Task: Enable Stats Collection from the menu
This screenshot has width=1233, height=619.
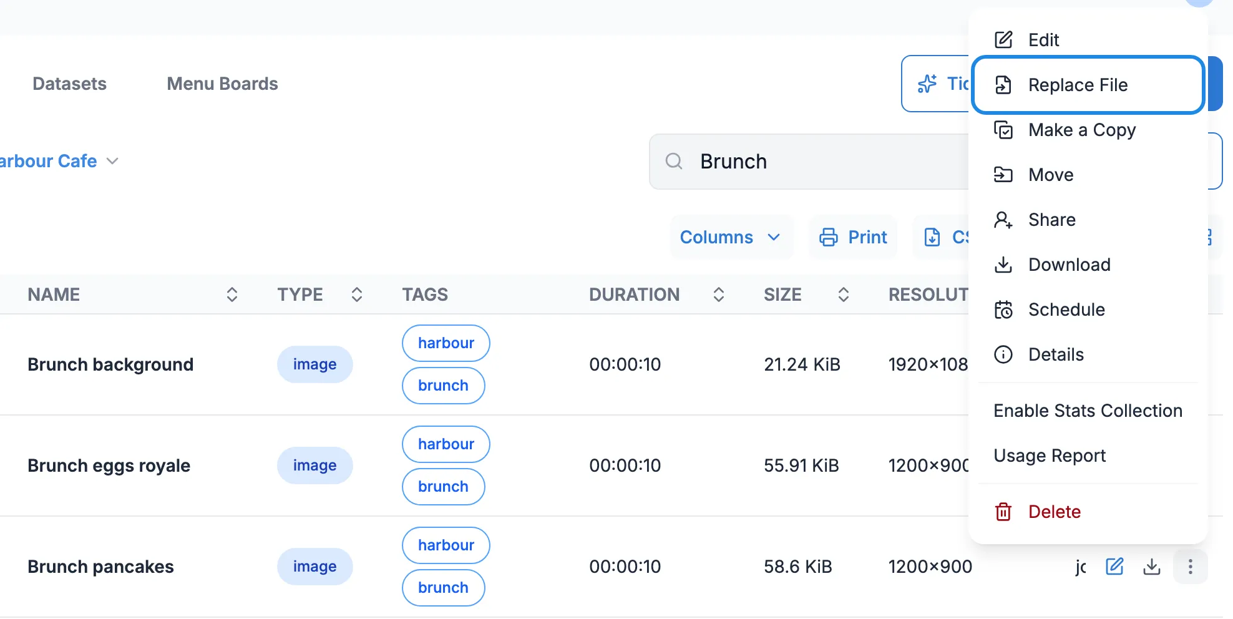Action: pyautogui.click(x=1088, y=411)
